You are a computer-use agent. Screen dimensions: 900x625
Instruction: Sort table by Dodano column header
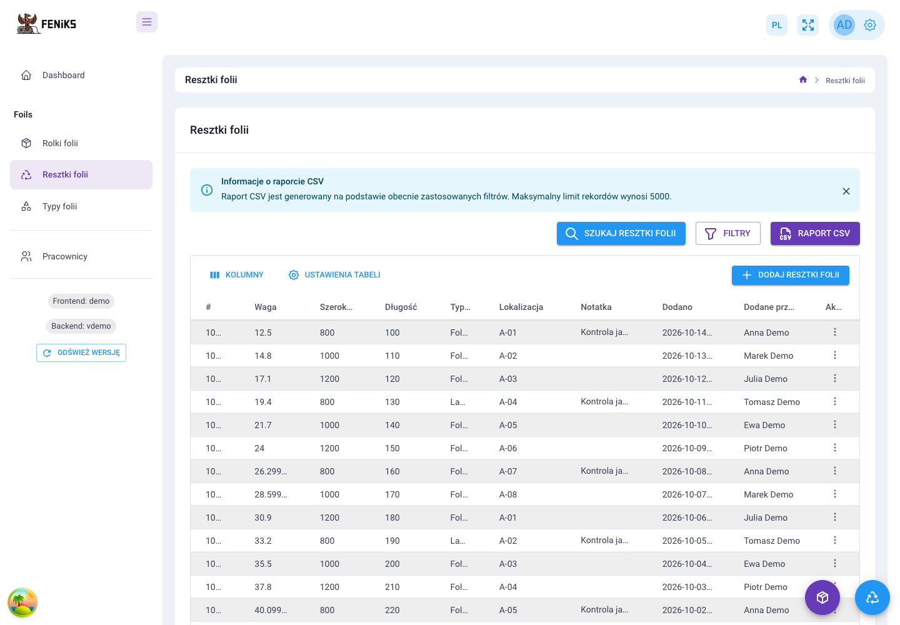(x=677, y=307)
